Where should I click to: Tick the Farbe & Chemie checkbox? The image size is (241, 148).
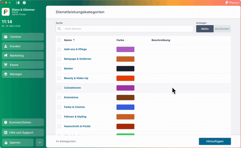[x=59, y=107]
